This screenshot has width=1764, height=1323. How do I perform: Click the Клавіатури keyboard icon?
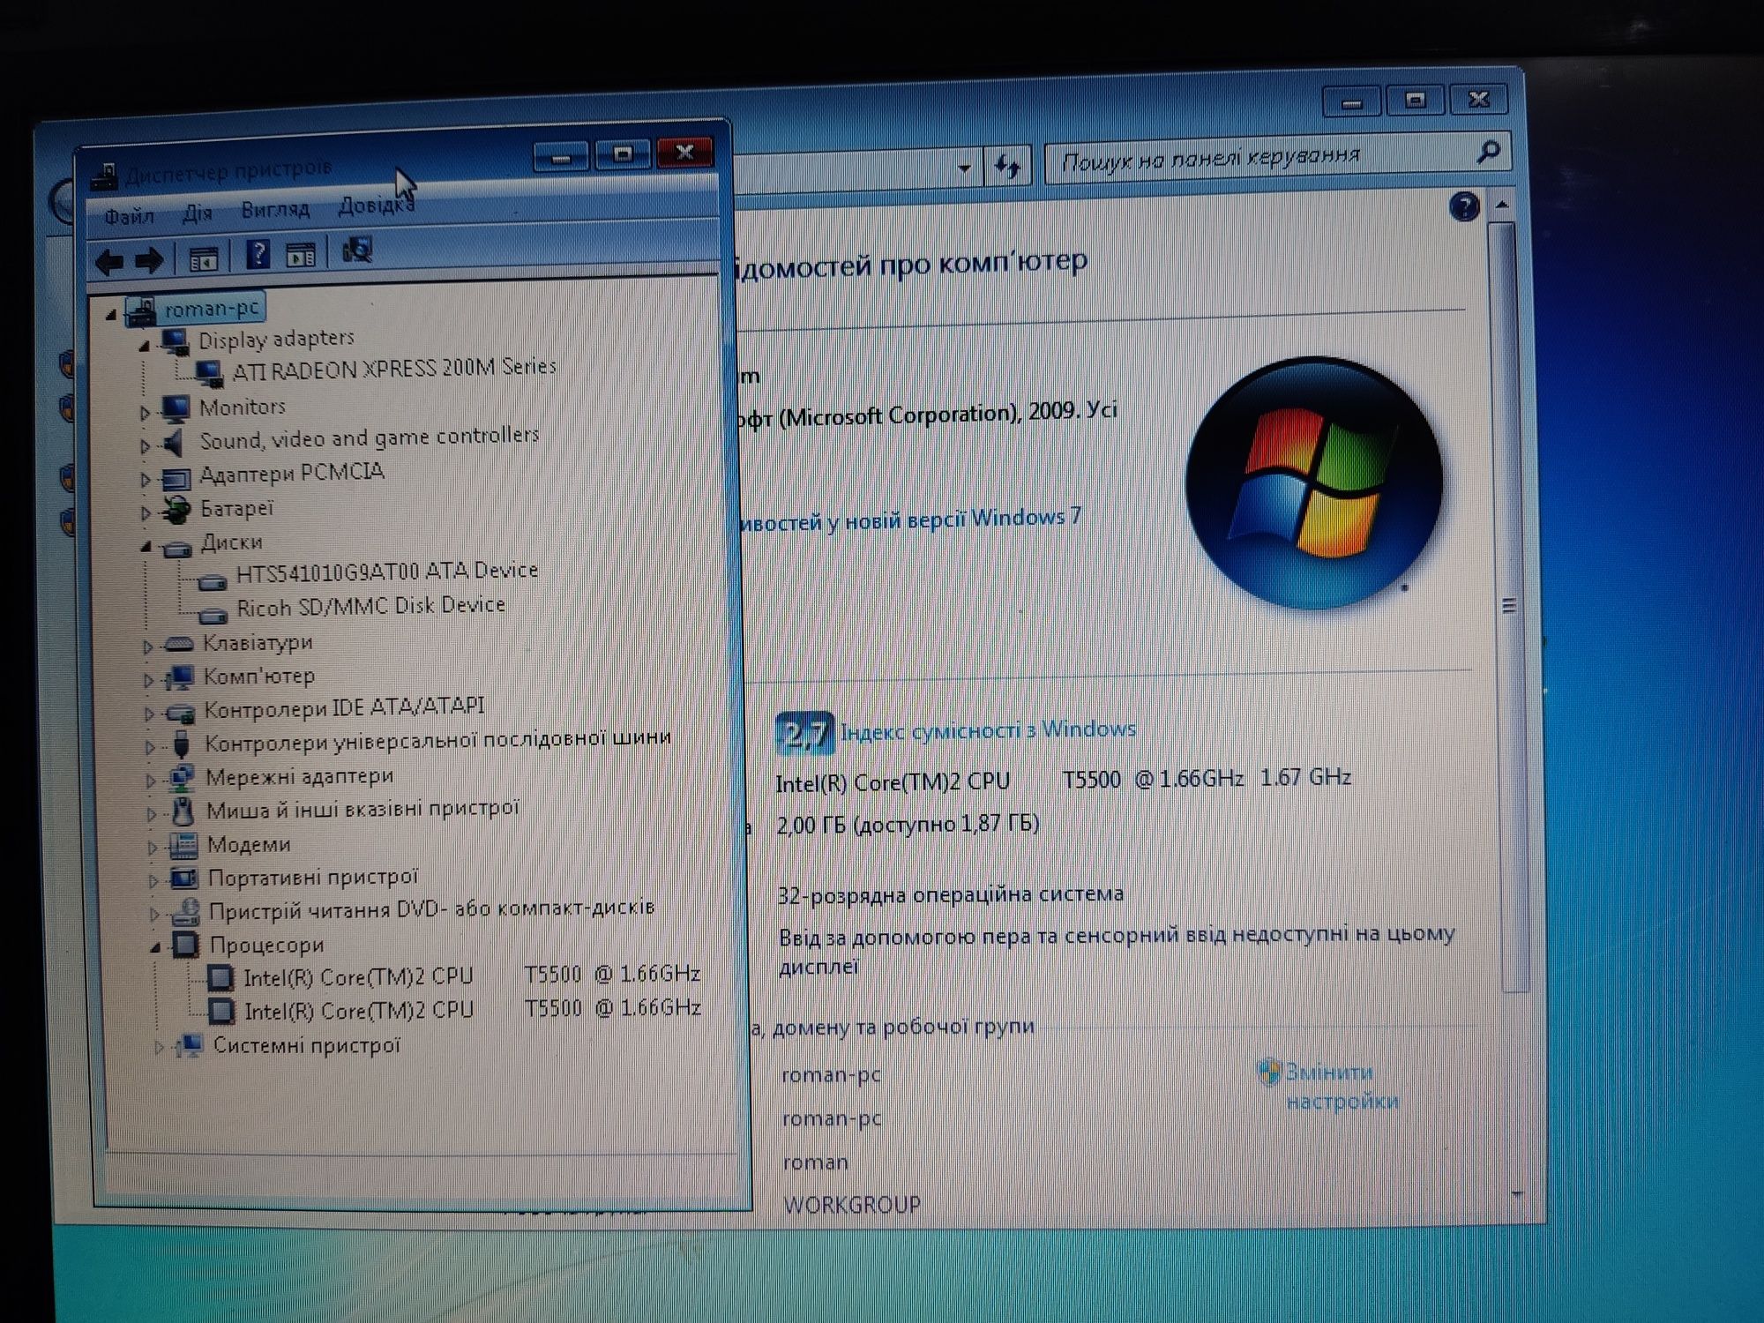[179, 644]
